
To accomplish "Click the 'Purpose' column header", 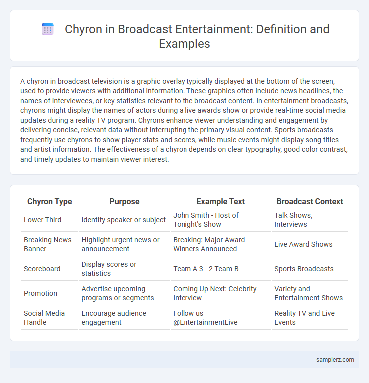I will pos(124,201).
